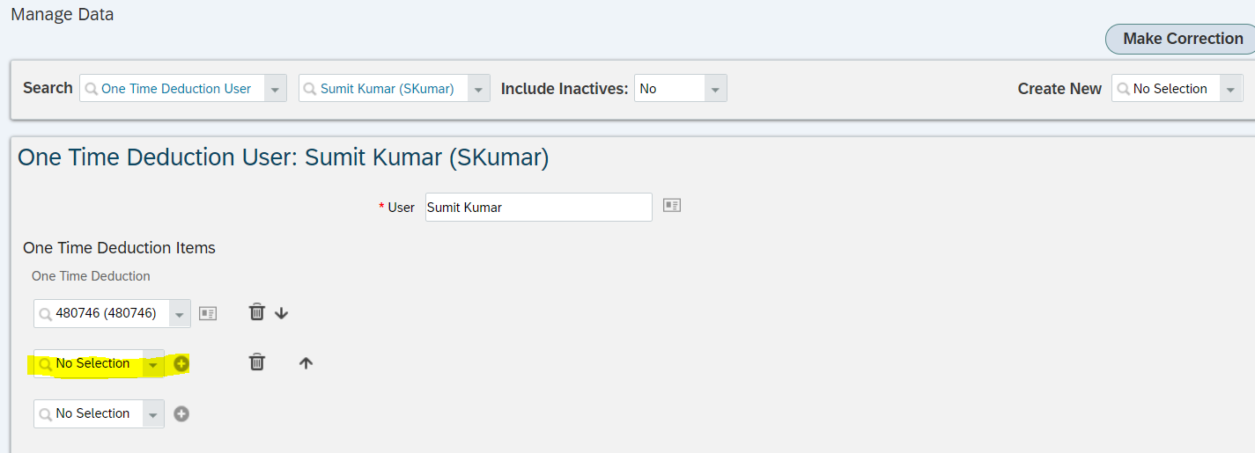This screenshot has width=1255, height=453.
Task: Click search icon in One Time Deduction User field
Action: 91,89
